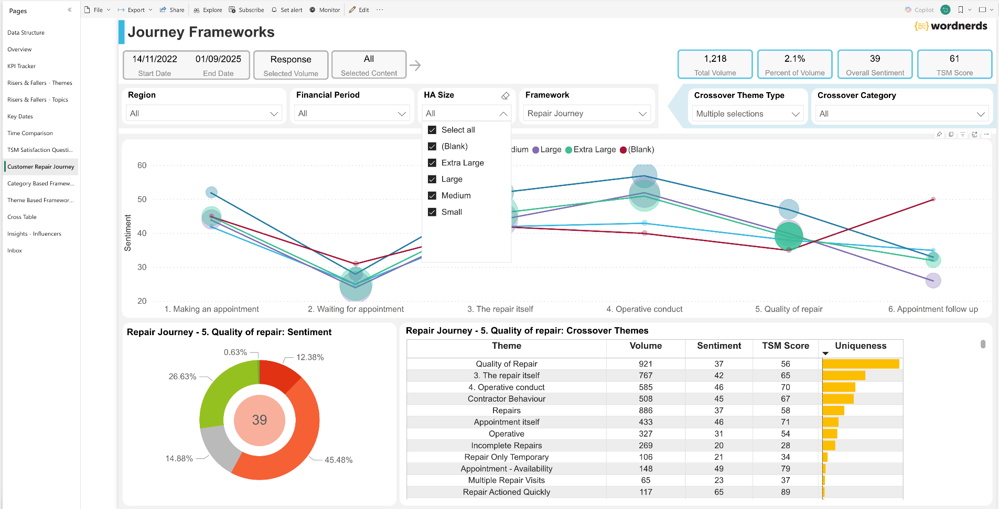Image resolution: width=999 pixels, height=509 pixels.
Task: Uncheck the Extra Large checkbox
Action: 432,163
